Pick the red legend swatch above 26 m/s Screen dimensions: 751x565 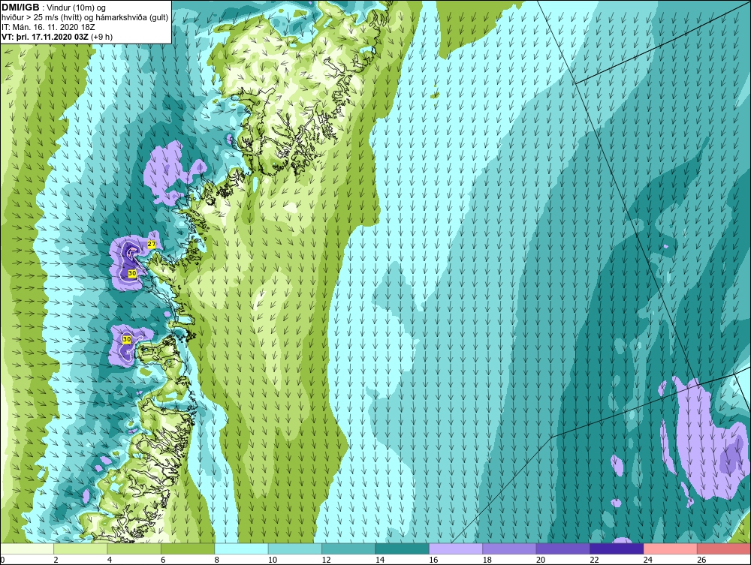pyautogui.click(x=724, y=548)
